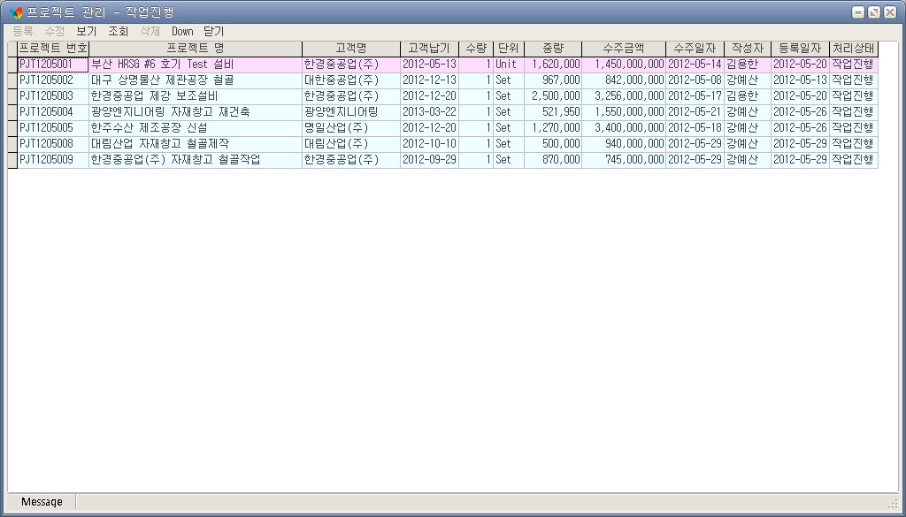Click customer cell 대한중공업(주)

coord(350,80)
